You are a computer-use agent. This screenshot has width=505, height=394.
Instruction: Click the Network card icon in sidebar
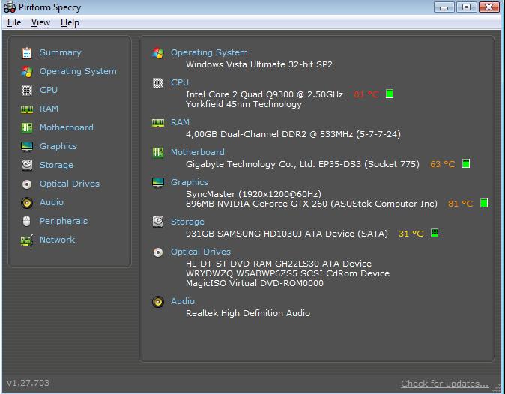click(x=27, y=240)
